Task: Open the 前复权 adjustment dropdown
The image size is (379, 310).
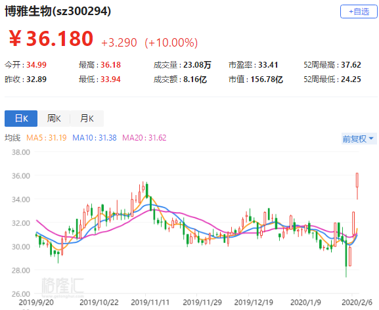Action: [359, 139]
